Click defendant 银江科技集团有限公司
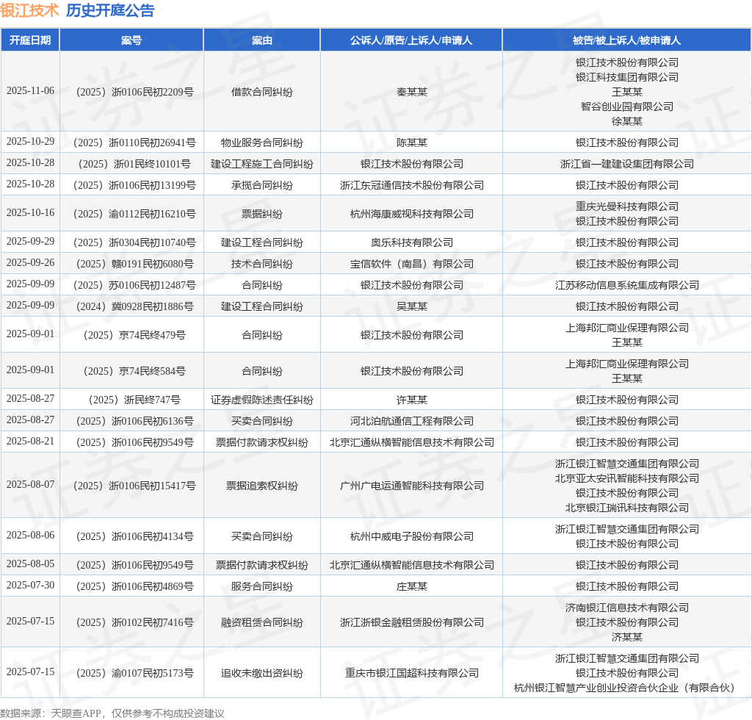The height and width of the screenshot is (720, 752). pos(627,77)
